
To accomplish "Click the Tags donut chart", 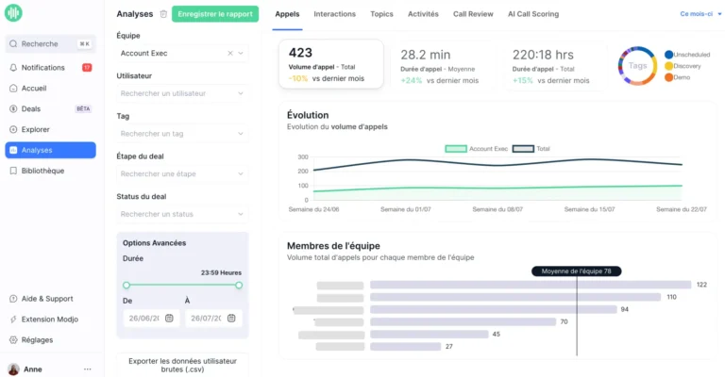I will click(637, 66).
